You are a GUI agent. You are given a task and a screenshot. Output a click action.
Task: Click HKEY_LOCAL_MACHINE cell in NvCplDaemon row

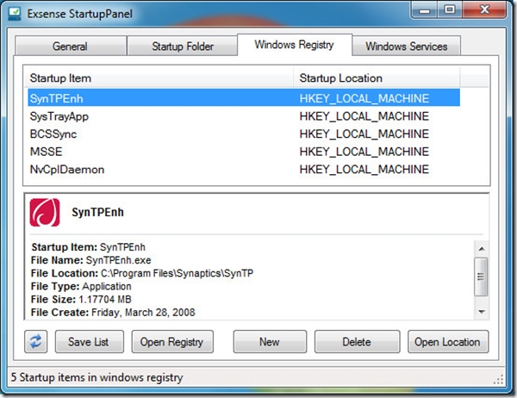point(364,170)
